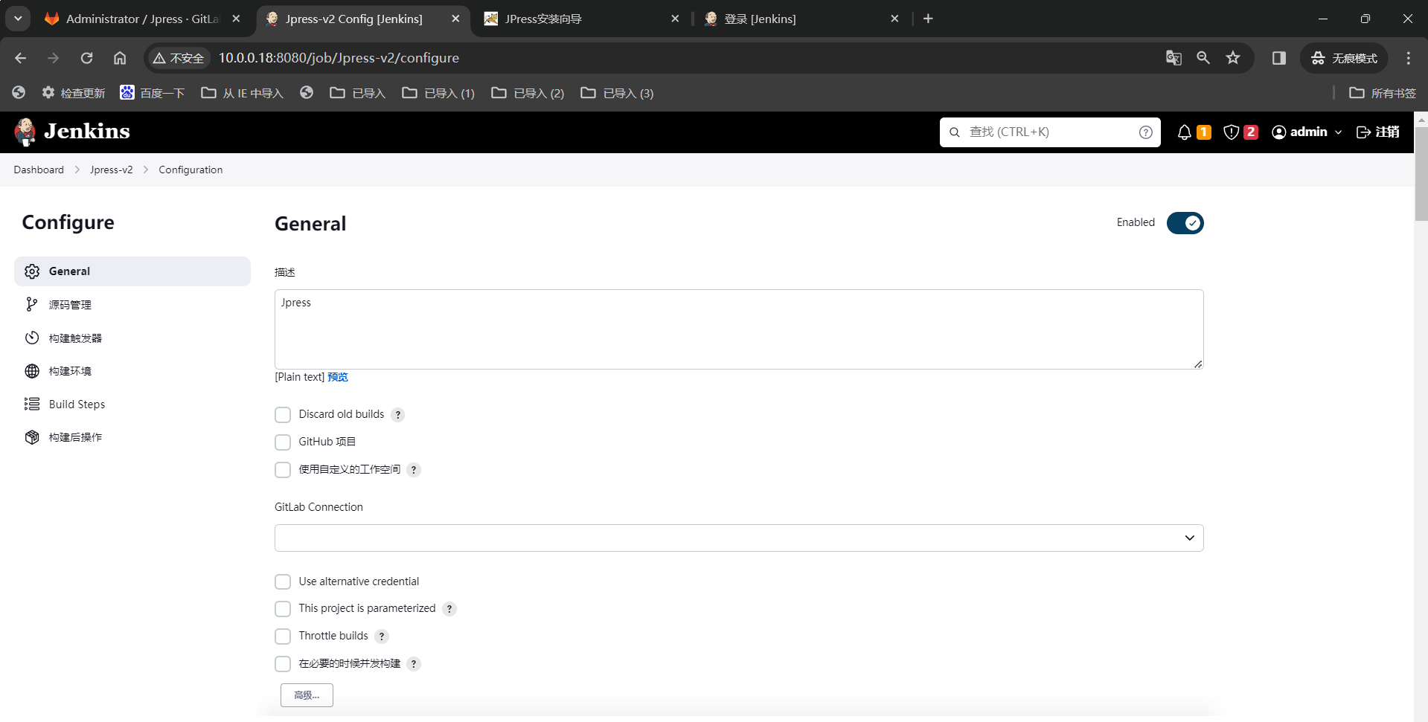Screen dimensions: 1428x722
Task: Click the 构建环境 globe icon
Action: coord(32,371)
